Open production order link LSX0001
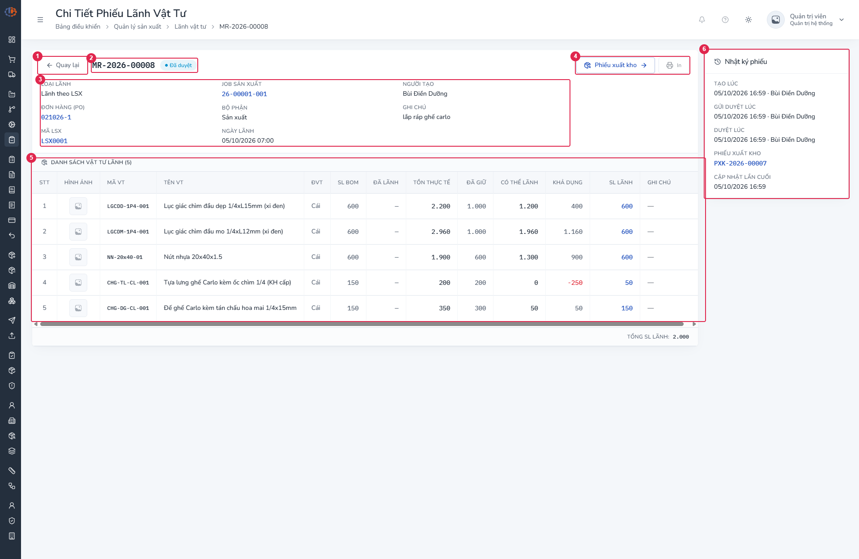 [55, 141]
